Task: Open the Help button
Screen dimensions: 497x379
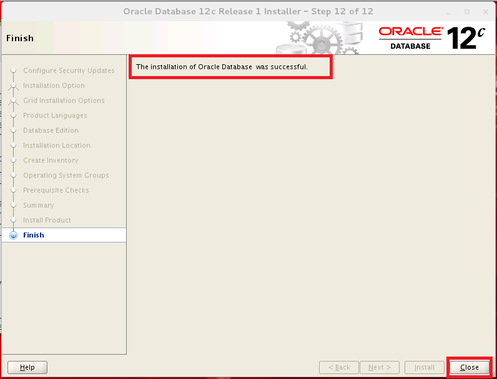Action: click(x=27, y=367)
